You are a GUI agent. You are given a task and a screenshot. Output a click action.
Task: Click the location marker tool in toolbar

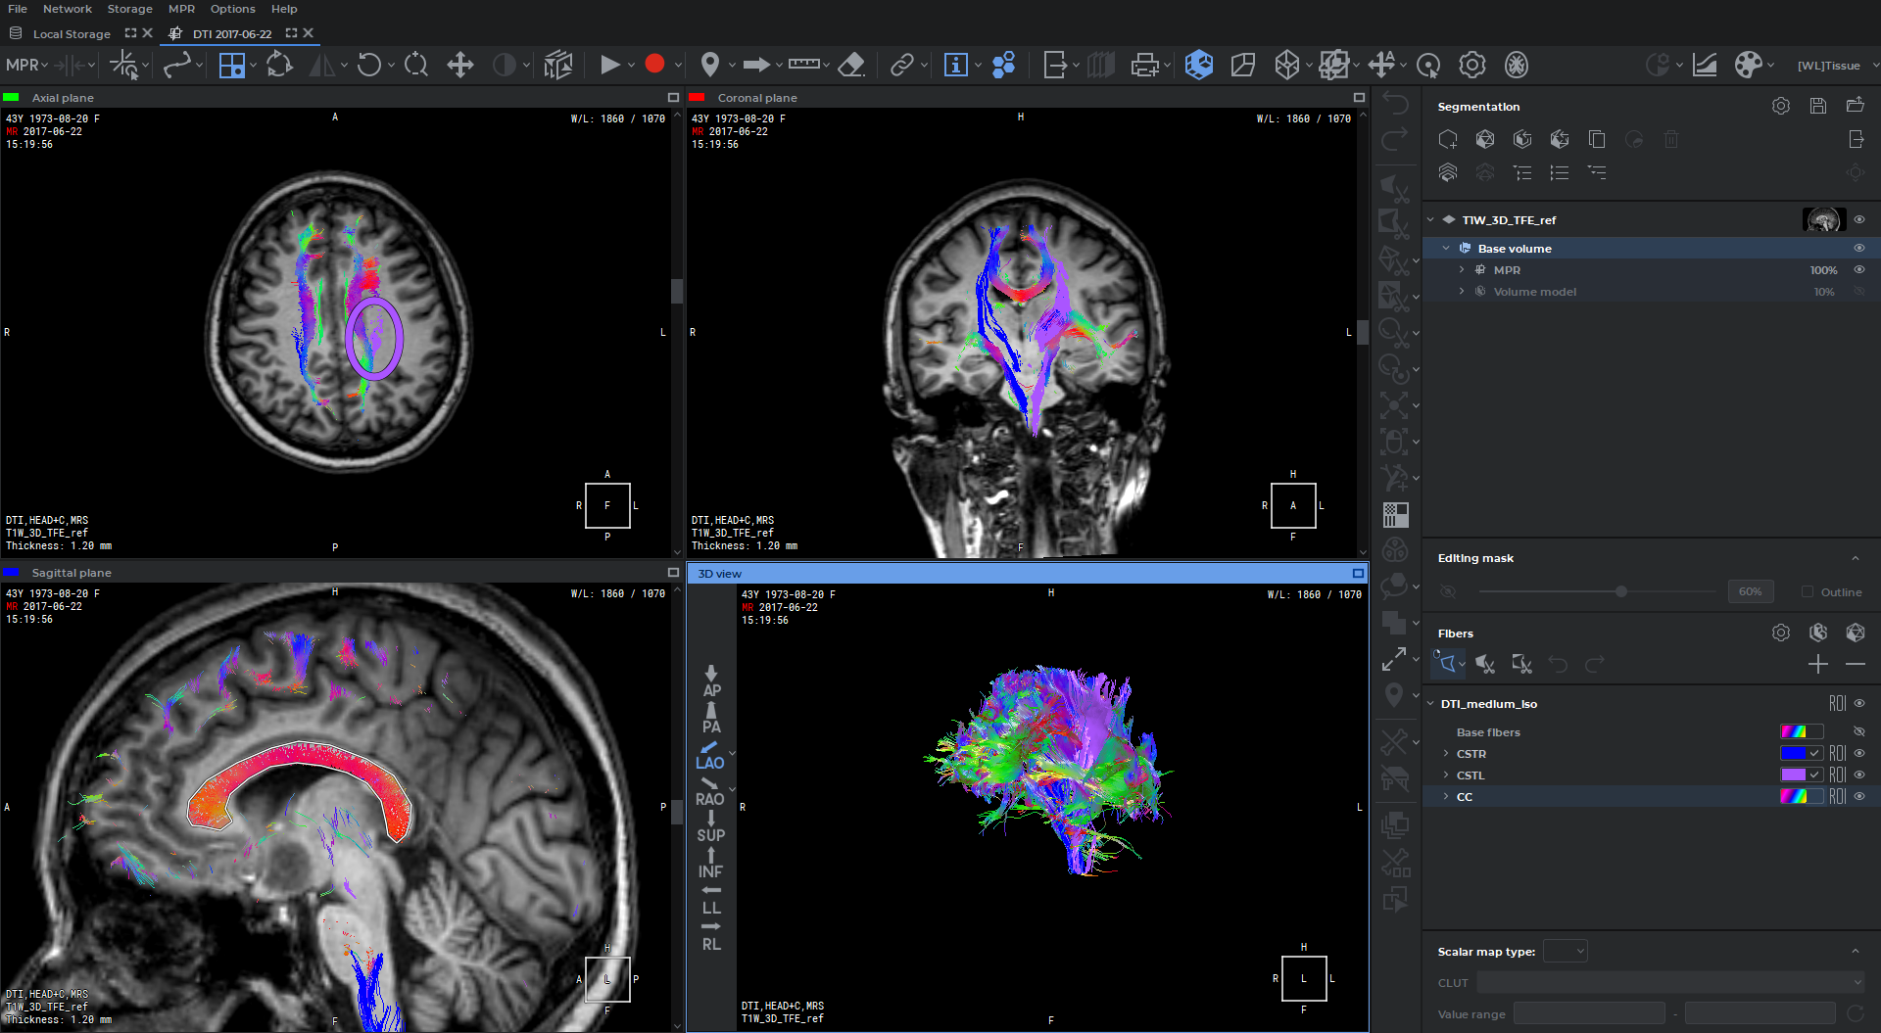[710, 65]
